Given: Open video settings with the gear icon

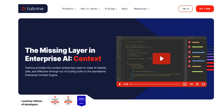Looking at the screenshot, I should click(197, 84).
